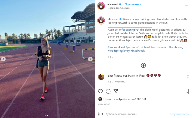Image resolution: width=192 pixels, height=118 pixels.
Task: Go to previous photo arrow
Action: [3, 59]
